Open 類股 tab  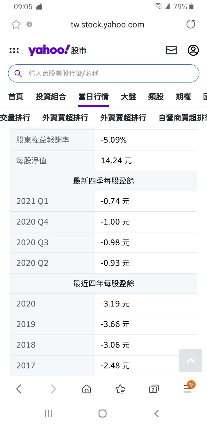[156, 97]
